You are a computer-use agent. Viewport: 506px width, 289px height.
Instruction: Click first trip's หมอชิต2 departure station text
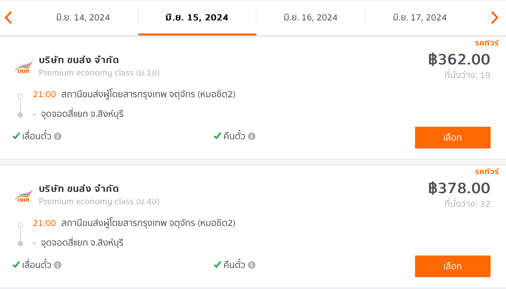(x=148, y=95)
